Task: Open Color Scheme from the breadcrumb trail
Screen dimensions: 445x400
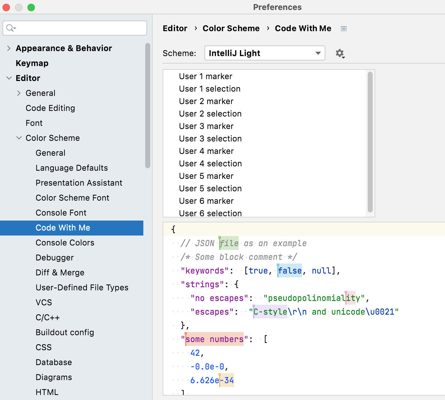Action: coord(231,28)
